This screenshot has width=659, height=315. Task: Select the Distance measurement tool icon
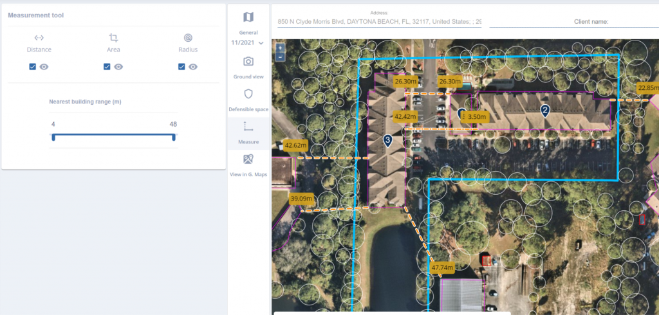(39, 38)
